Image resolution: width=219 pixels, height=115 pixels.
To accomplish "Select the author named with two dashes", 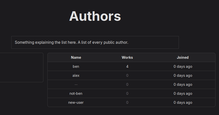I will 76,84.
